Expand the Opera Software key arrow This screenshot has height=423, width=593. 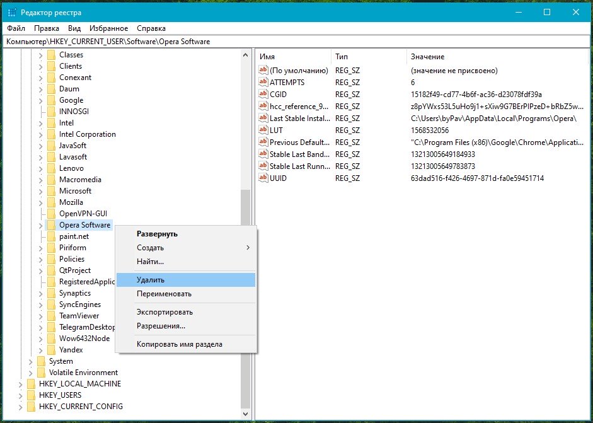41,226
